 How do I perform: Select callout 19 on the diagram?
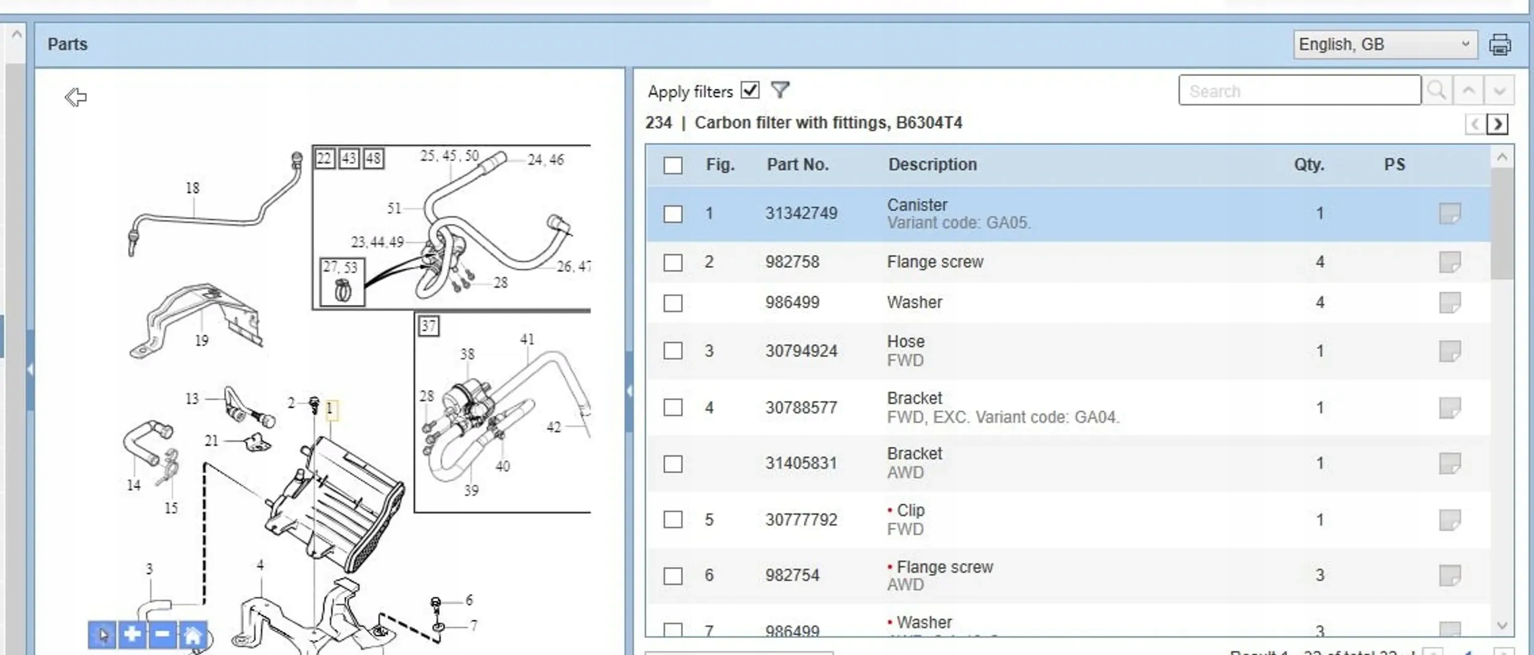pyautogui.click(x=202, y=341)
